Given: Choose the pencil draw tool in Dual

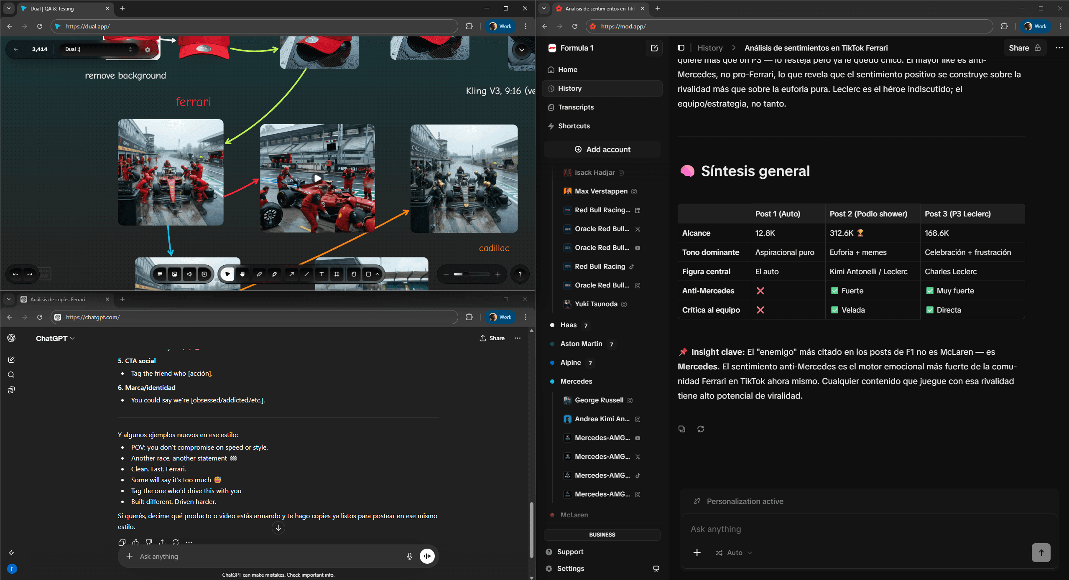Looking at the screenshot, I should [259, 274].
